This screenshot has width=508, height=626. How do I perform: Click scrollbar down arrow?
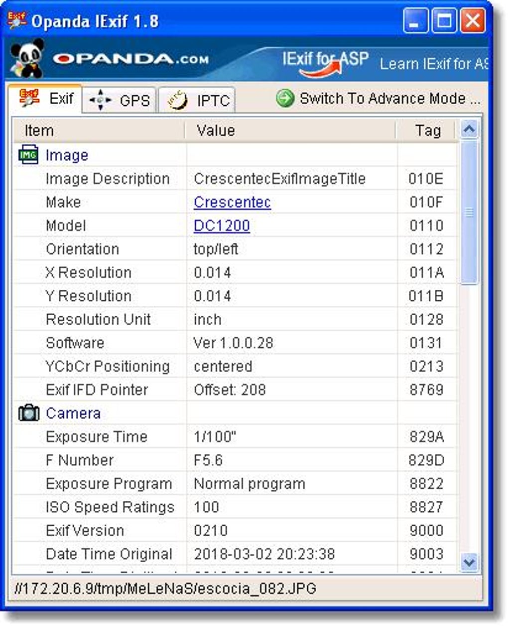469,563
